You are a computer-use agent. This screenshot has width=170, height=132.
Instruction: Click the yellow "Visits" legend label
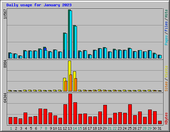(166, 72)
